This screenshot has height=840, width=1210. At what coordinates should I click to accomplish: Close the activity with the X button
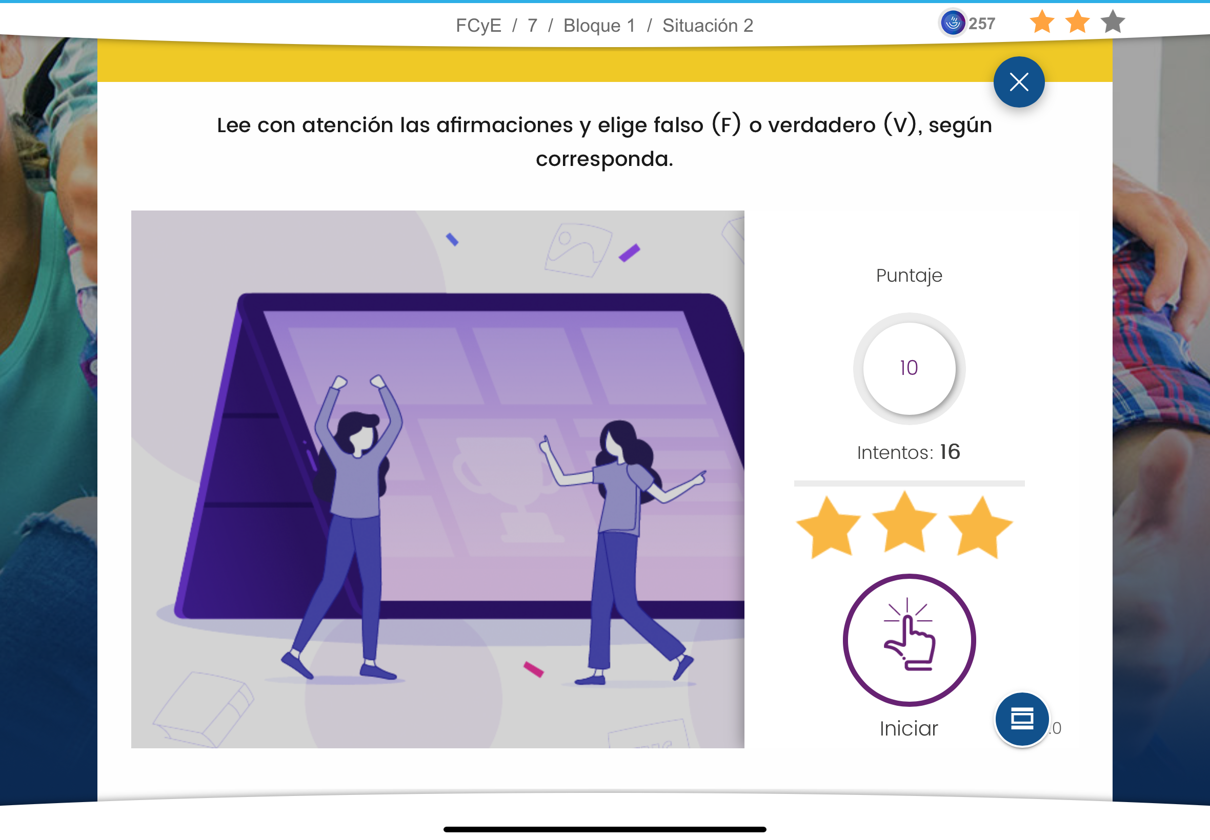[1019, 81]
